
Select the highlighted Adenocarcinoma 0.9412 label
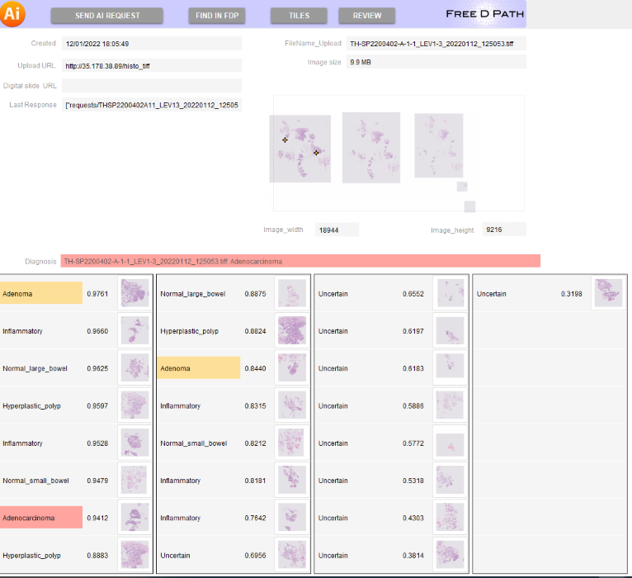click(41, 518)
